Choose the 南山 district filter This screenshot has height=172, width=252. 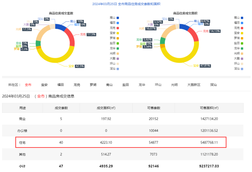tap(109, 85)
